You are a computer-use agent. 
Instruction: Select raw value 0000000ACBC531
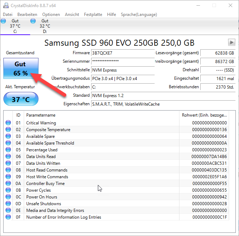tap(209, 163)
